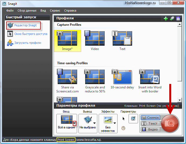Viewport: 186px width, 144px height.
Task: Expand the Ввод input dropdown arrow
Action: 74,123
